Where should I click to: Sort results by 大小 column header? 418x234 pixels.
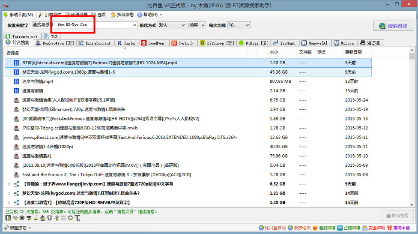coord(274,52)
